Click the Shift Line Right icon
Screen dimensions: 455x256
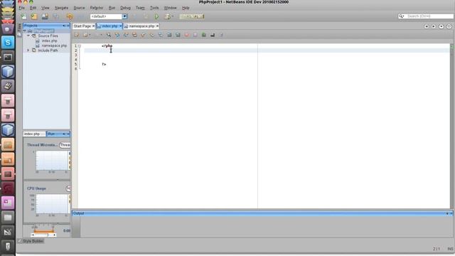(x=178, y=35)
